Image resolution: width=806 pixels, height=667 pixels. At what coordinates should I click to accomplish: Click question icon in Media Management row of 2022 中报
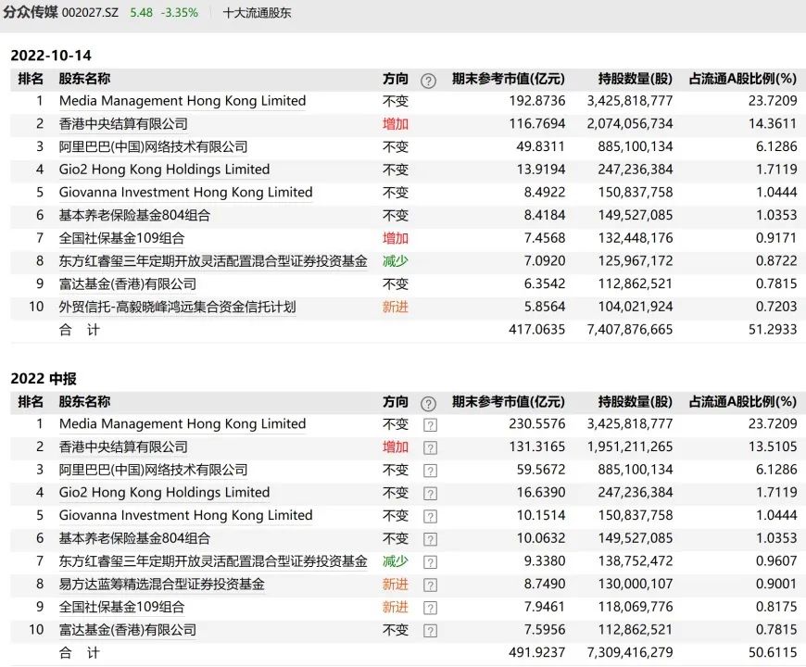pos(430,425)
